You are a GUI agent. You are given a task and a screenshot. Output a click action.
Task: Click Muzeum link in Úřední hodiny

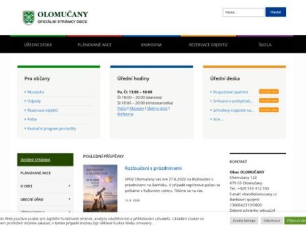point(136,109)
